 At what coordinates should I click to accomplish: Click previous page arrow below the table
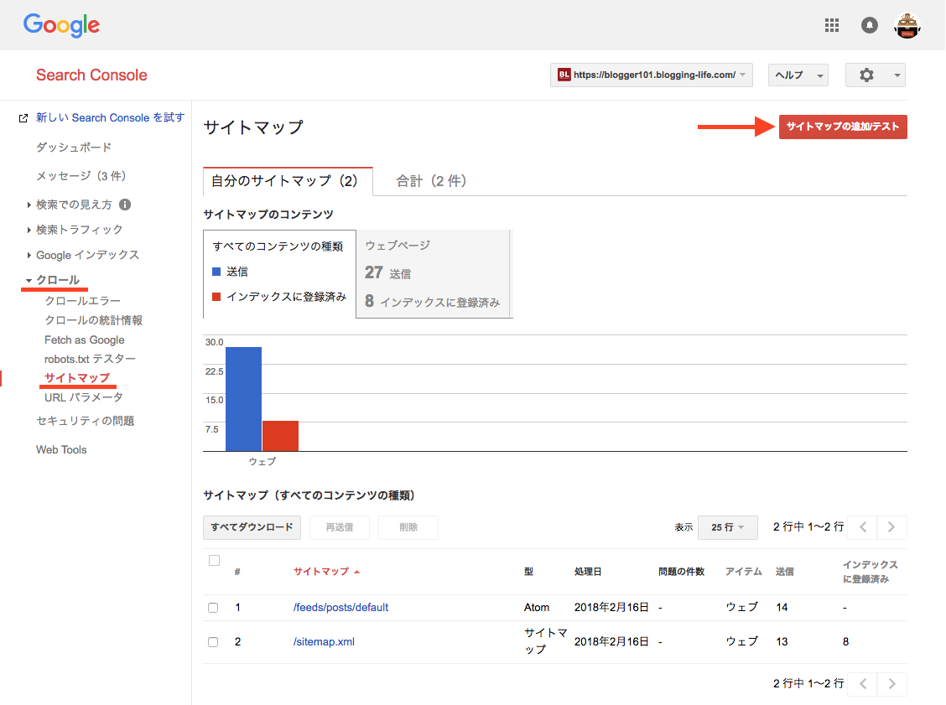(x=863, y=684)
